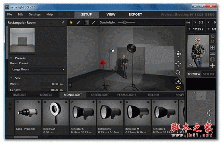
Task: Click the Width value field
Action: point(50,84)
